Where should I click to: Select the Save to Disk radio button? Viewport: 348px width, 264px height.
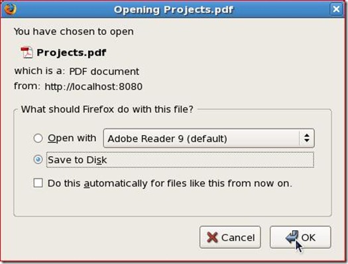tap(38, 159)
